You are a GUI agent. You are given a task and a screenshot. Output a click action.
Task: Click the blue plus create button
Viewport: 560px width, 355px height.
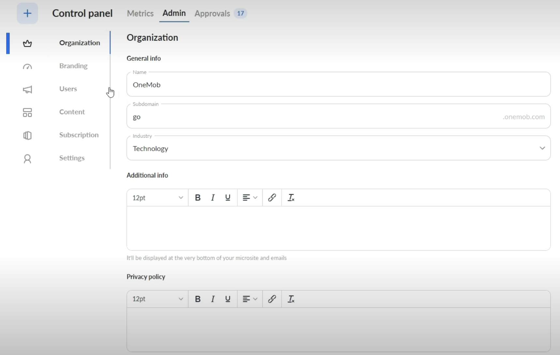(27, 13)
